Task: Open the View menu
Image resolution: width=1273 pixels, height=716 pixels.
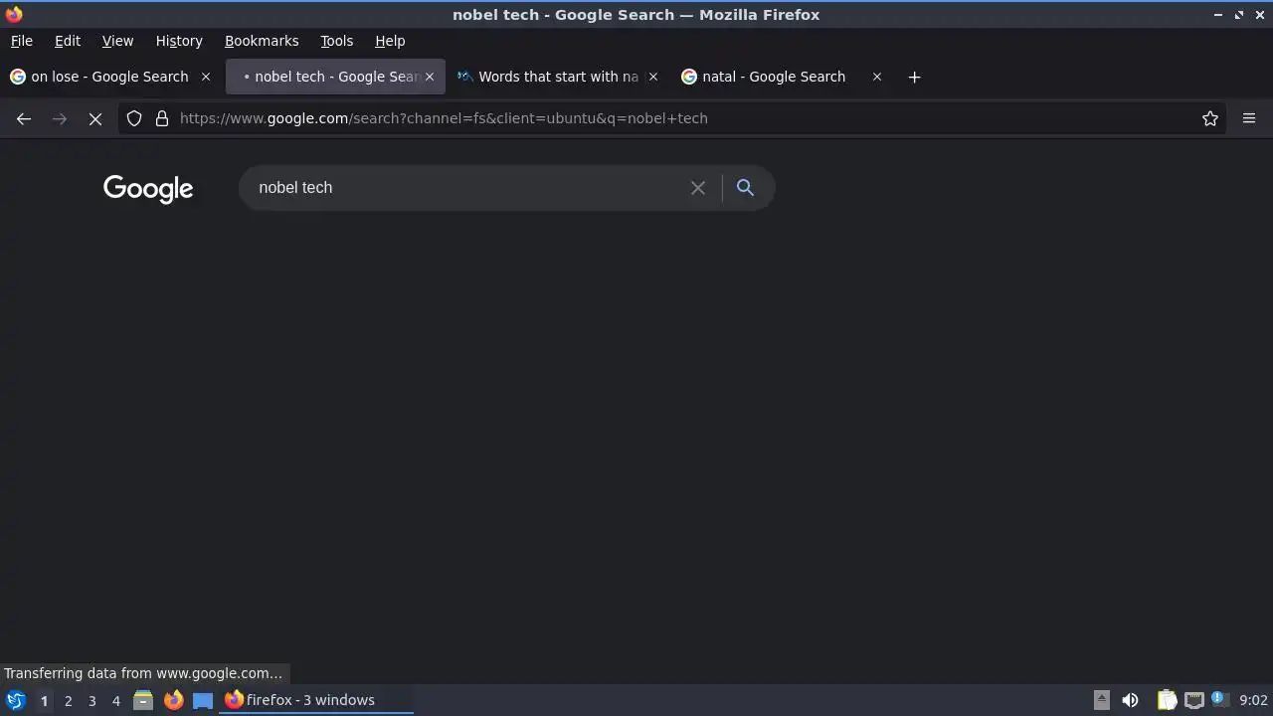Action: (x=117, y=41)
